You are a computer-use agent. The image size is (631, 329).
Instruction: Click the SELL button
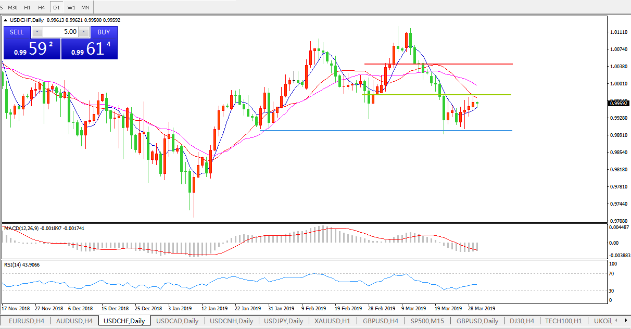point(17,32)
